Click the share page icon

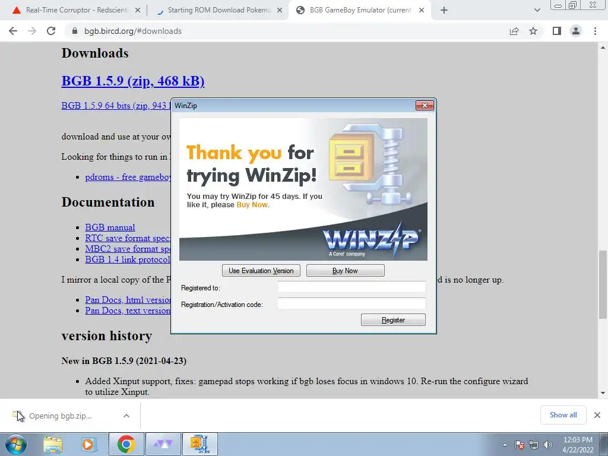(514, 31)
